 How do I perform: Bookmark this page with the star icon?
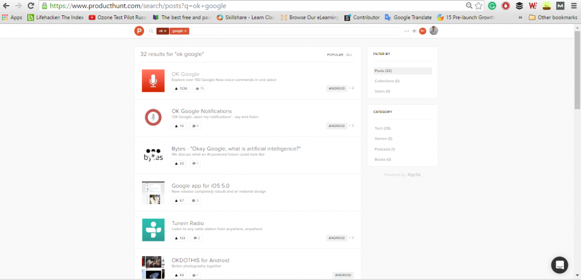(478, 6)
